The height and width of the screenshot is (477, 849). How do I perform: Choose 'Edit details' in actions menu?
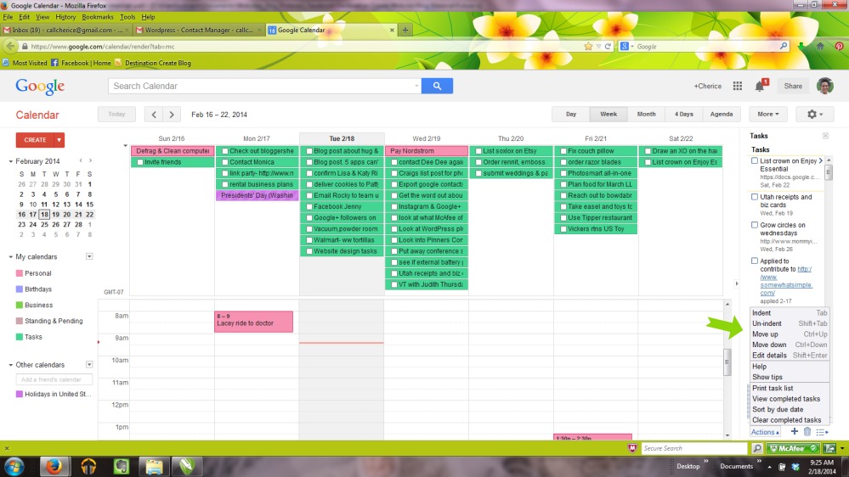pos(790,356)
